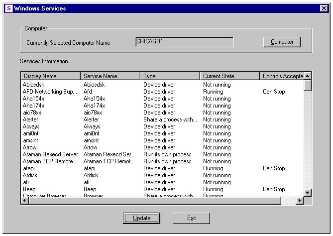Click the Controls Accepted column header
This screenshot has height=236, width=333.
click(282, 76)
